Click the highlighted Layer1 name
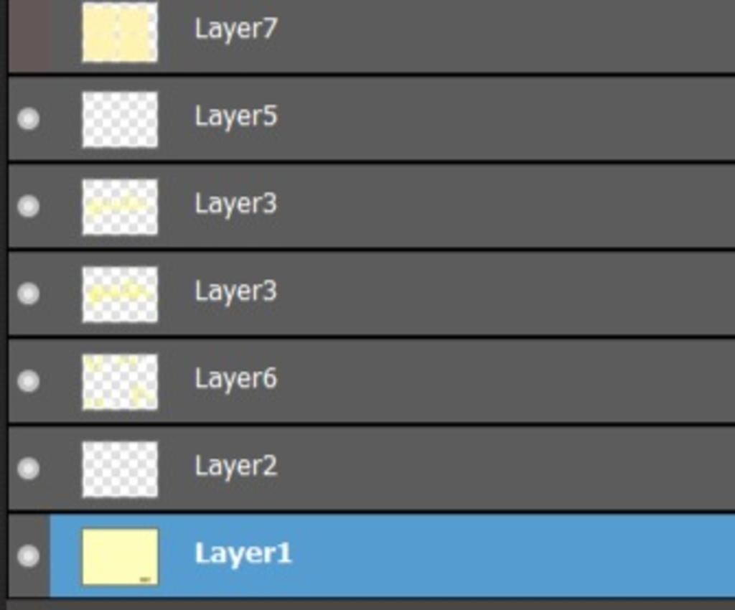 243,553
